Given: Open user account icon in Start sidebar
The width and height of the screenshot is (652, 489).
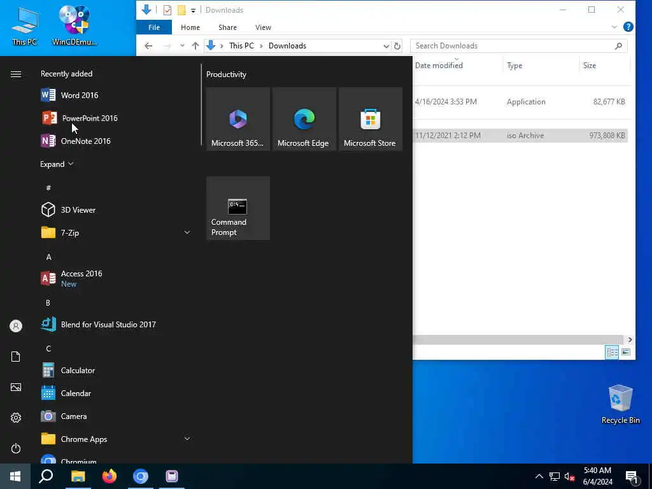Looking at the screenshot, I should pyautogui.click(x=16, y=326).
